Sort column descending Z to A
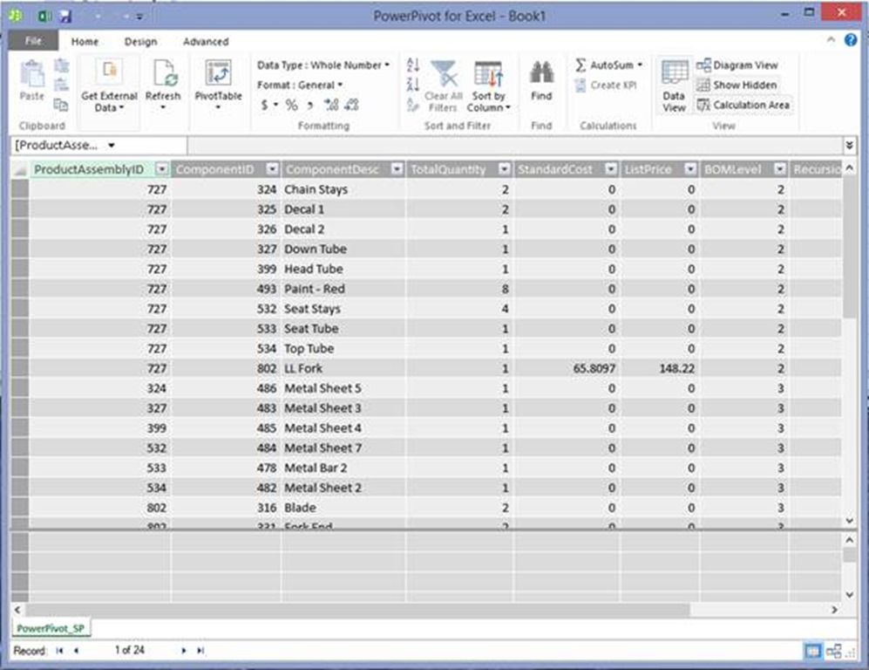869x670 pixels. point(413,85)
